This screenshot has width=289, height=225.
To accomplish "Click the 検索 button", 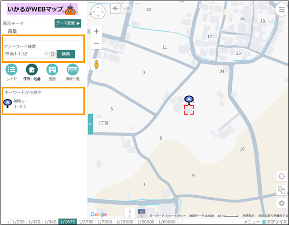I will [66, 54].
